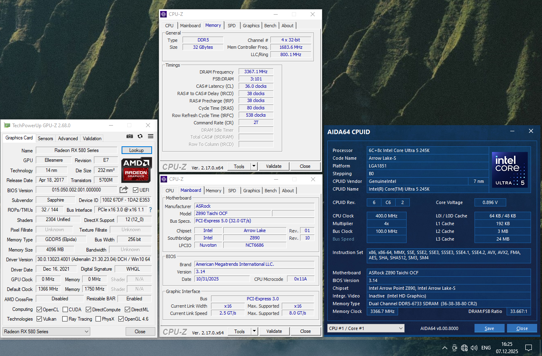The height and width of the screenshot is (356, 542).
Task: Open the volume speaker icon in the taskbar
Action: coord(474,348)
